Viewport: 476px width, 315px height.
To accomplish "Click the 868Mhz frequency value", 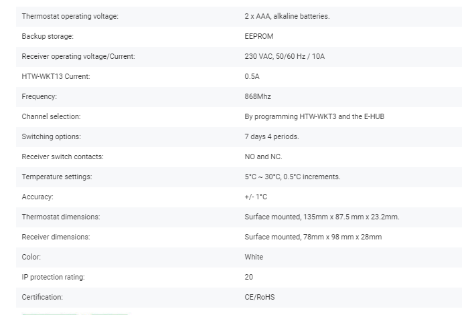I will tap(258, 96).
